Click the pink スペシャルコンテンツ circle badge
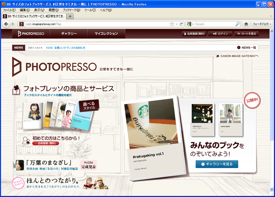 (18, 183)
